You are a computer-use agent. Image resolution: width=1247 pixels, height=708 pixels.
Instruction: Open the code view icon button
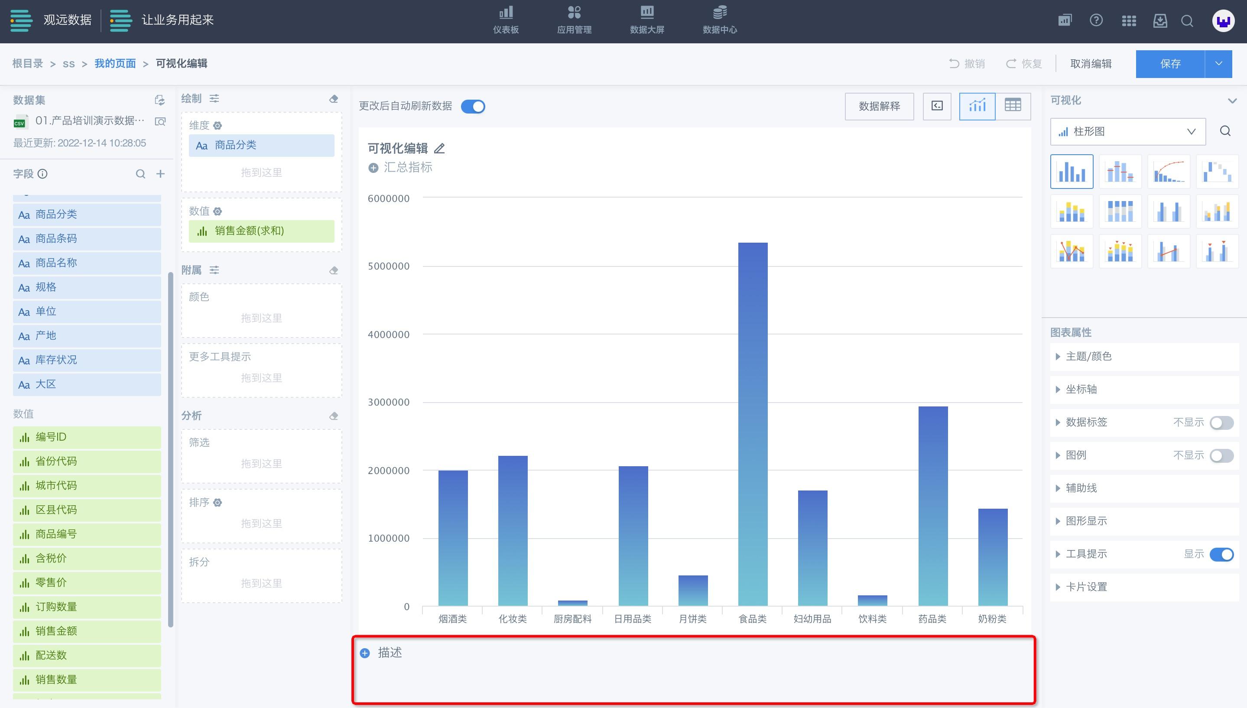point(937,106)
